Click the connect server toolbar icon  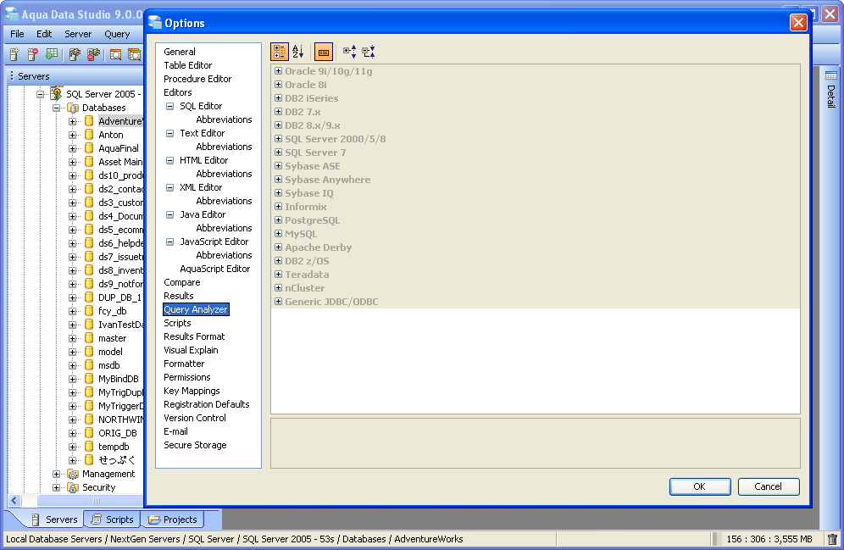point(75,54)
